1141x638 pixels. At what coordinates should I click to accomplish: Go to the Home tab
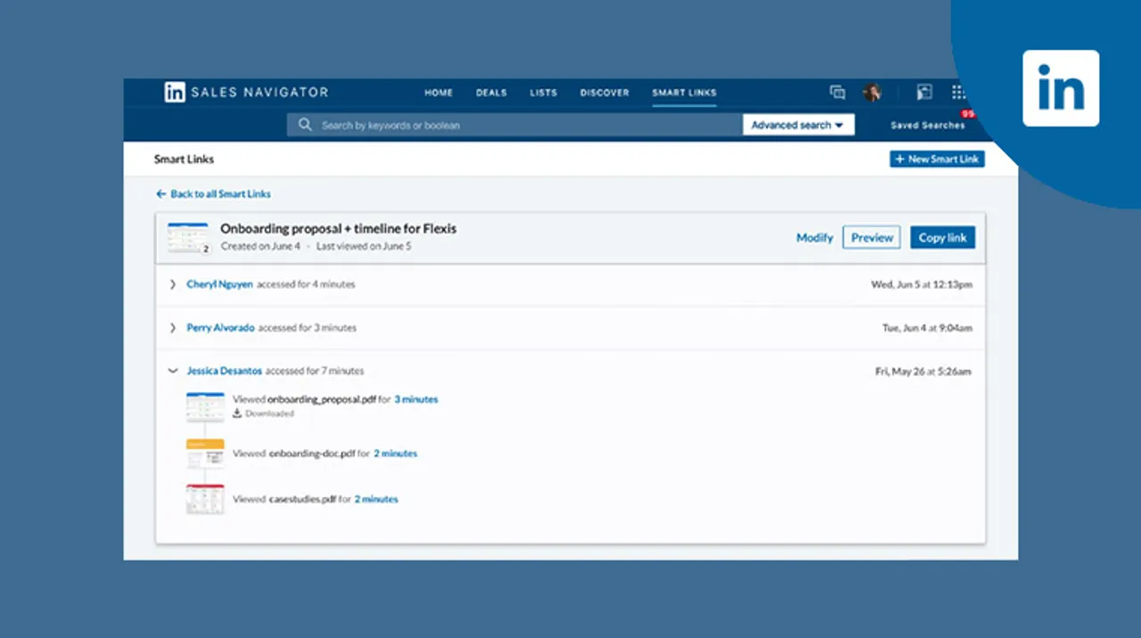[439, 93]
